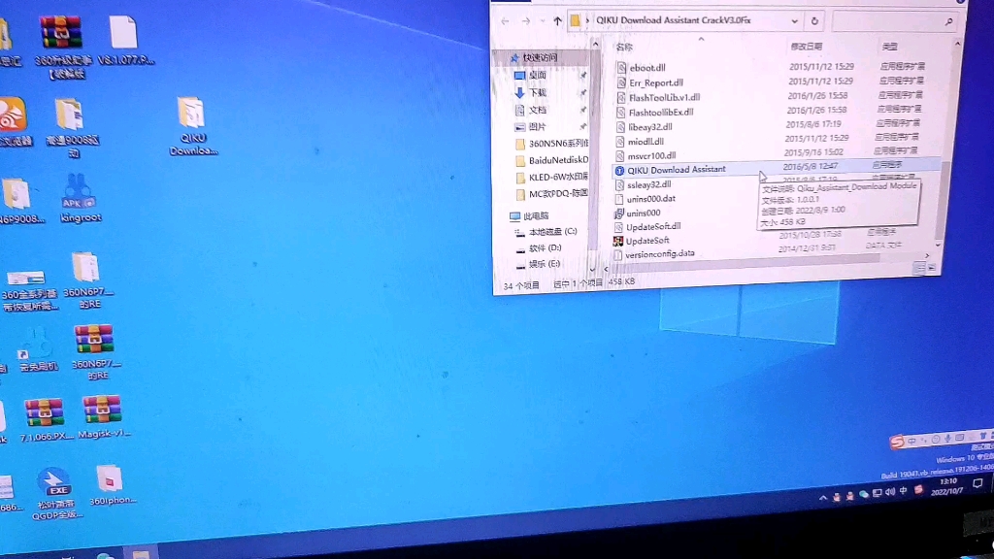Image resolution: width=994 pixels, height=559 pixels.
Task: Show hidden system tray icons
Action: 823,498
